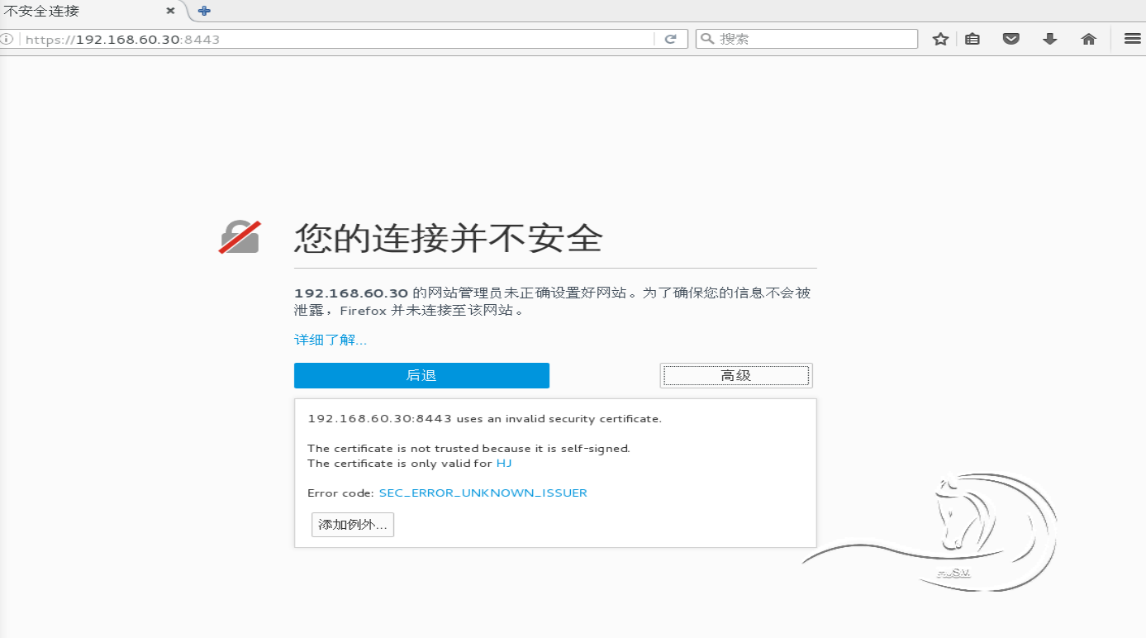Click the site information icon

point(7,38)
